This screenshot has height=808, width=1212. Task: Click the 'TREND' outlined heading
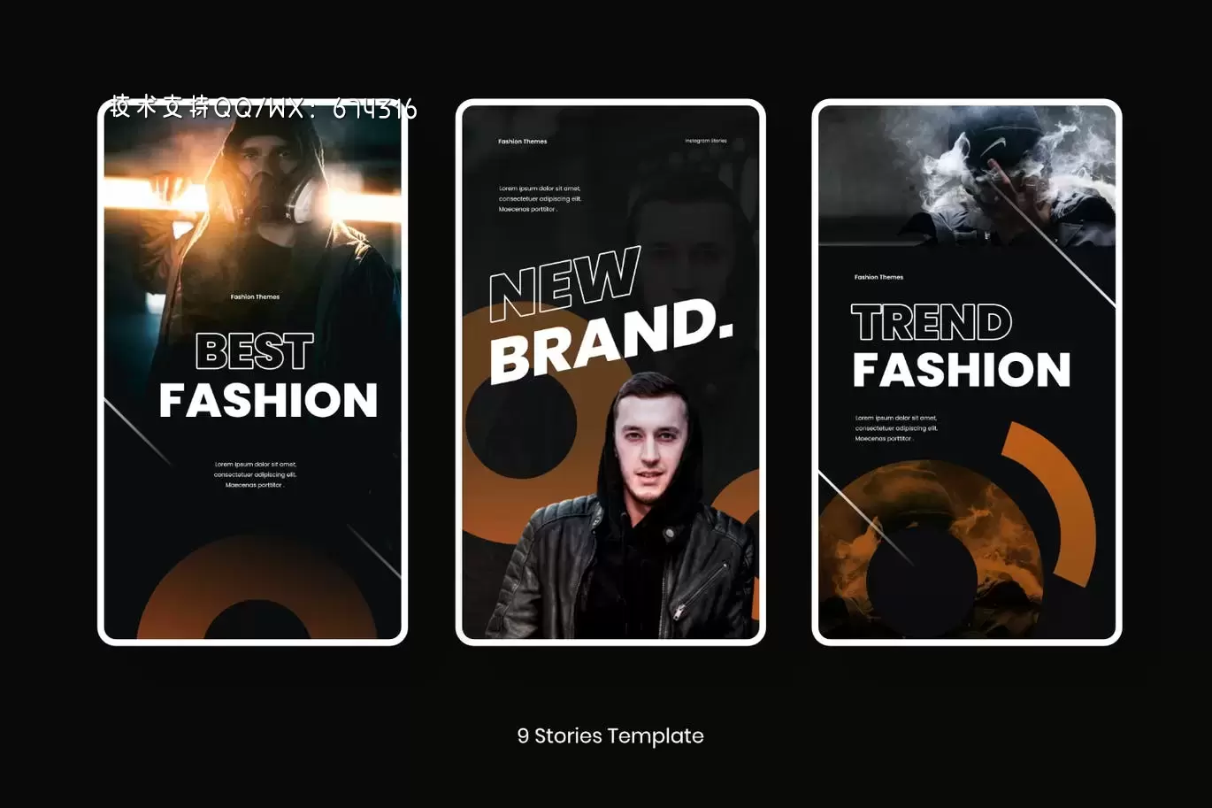click(x=932, y=322)
